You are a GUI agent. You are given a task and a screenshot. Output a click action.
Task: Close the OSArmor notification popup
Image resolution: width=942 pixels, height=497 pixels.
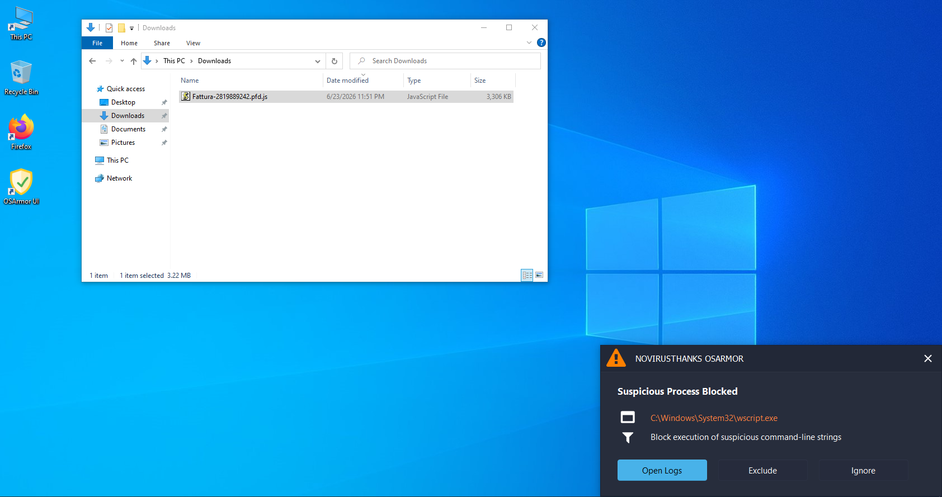point(928,358)
